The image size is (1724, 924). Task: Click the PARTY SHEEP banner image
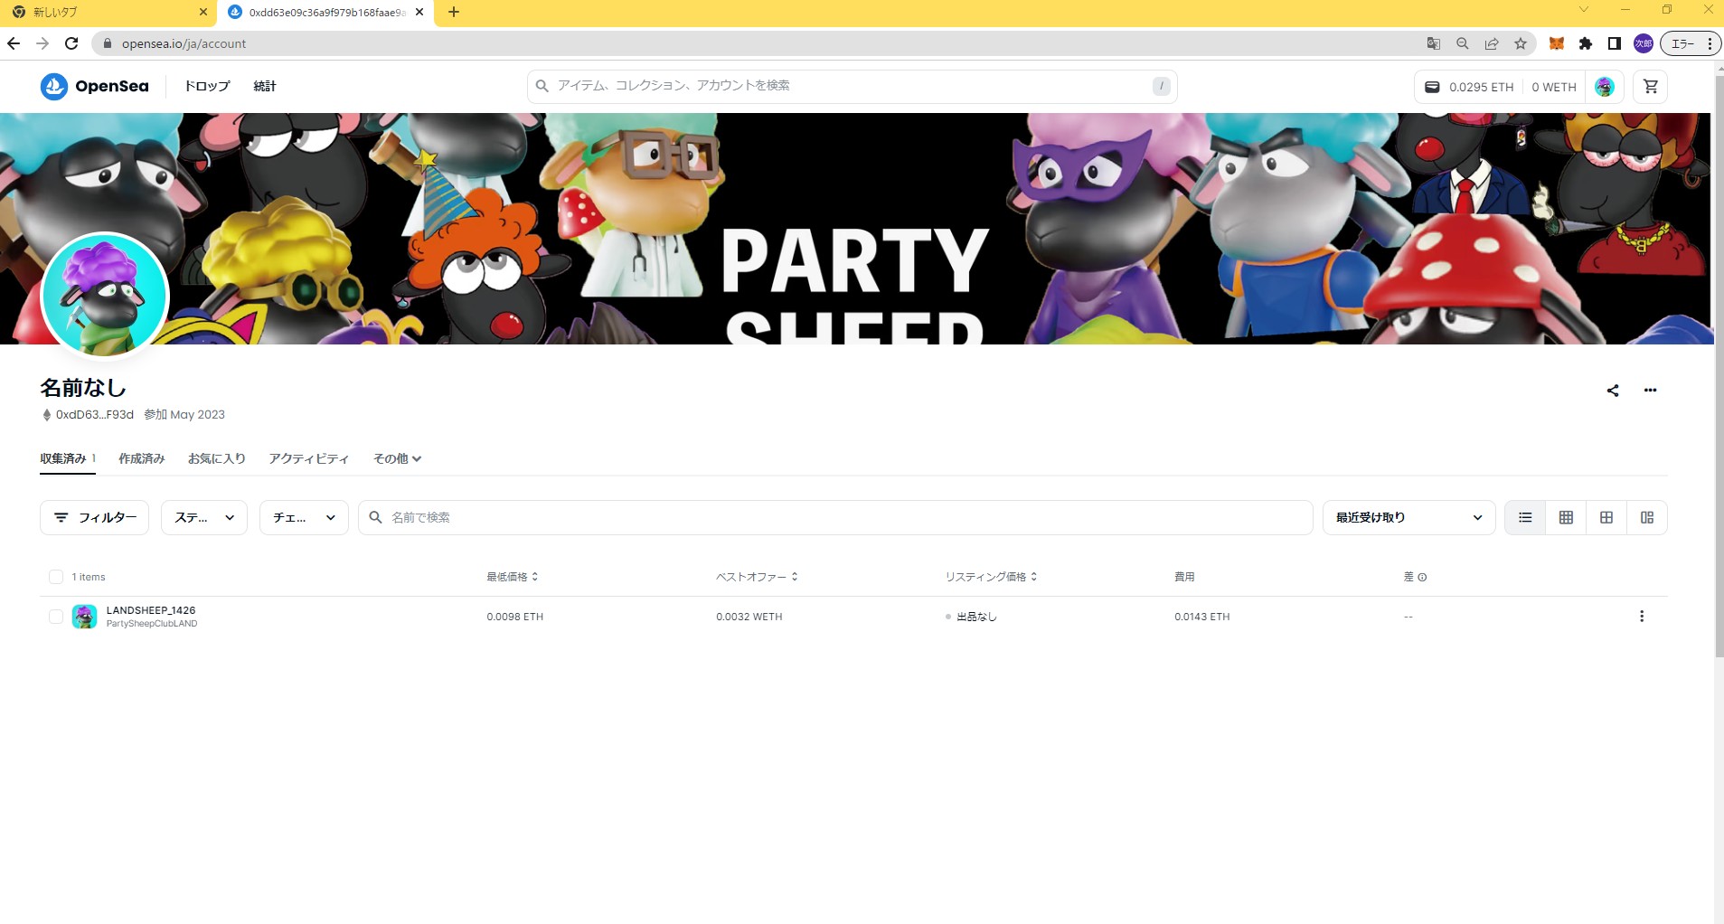pos(855,229)
